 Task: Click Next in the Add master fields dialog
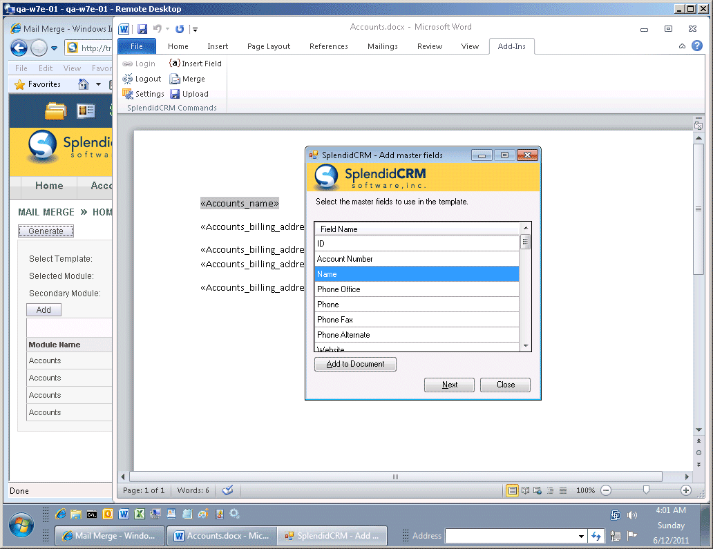pyautogui.click(x=449, y=385)
